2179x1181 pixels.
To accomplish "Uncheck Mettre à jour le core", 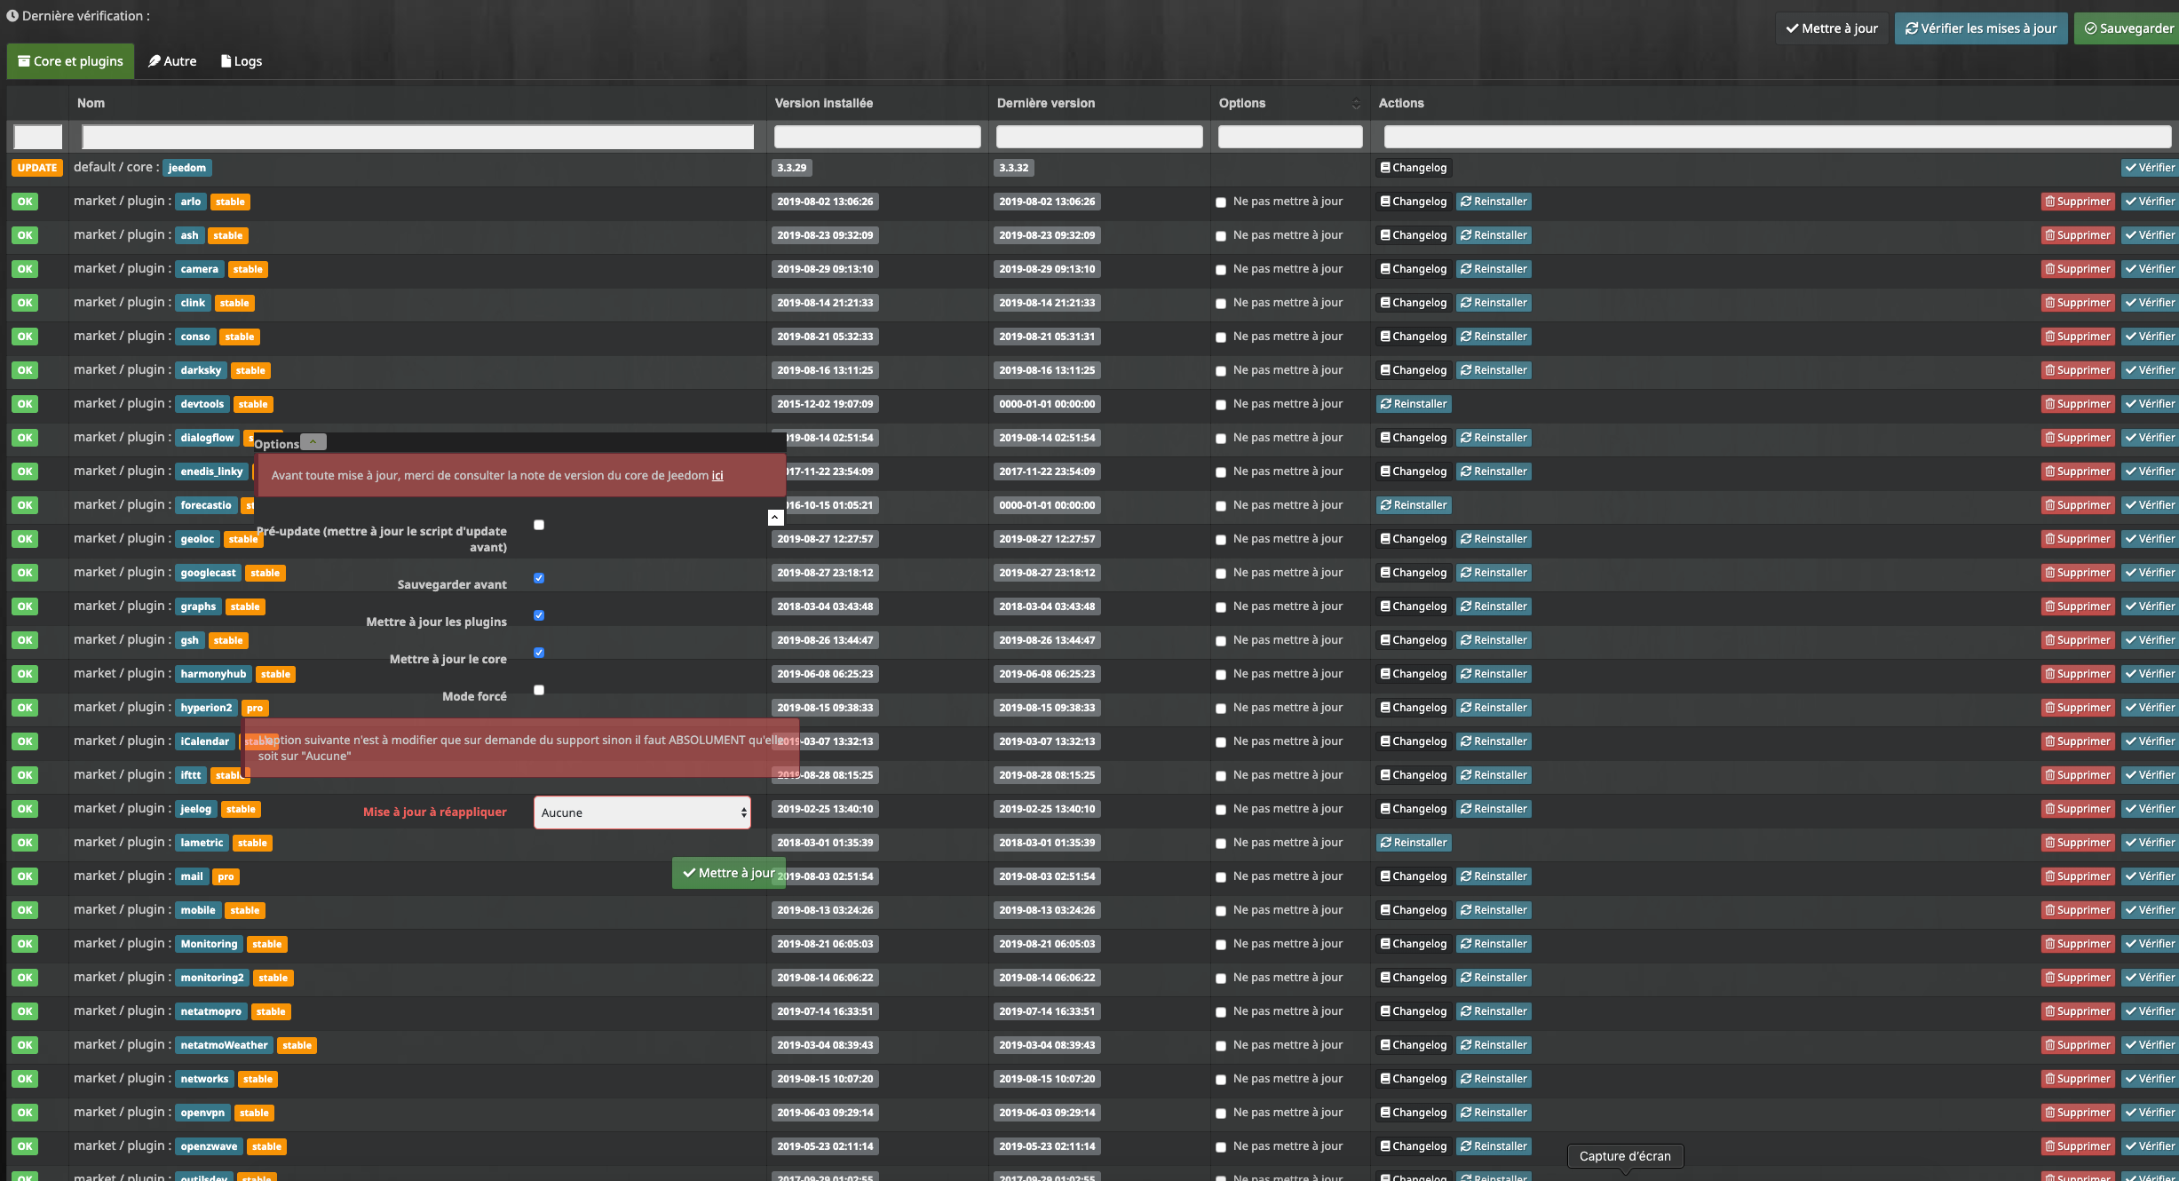I will tap(539, 653).
